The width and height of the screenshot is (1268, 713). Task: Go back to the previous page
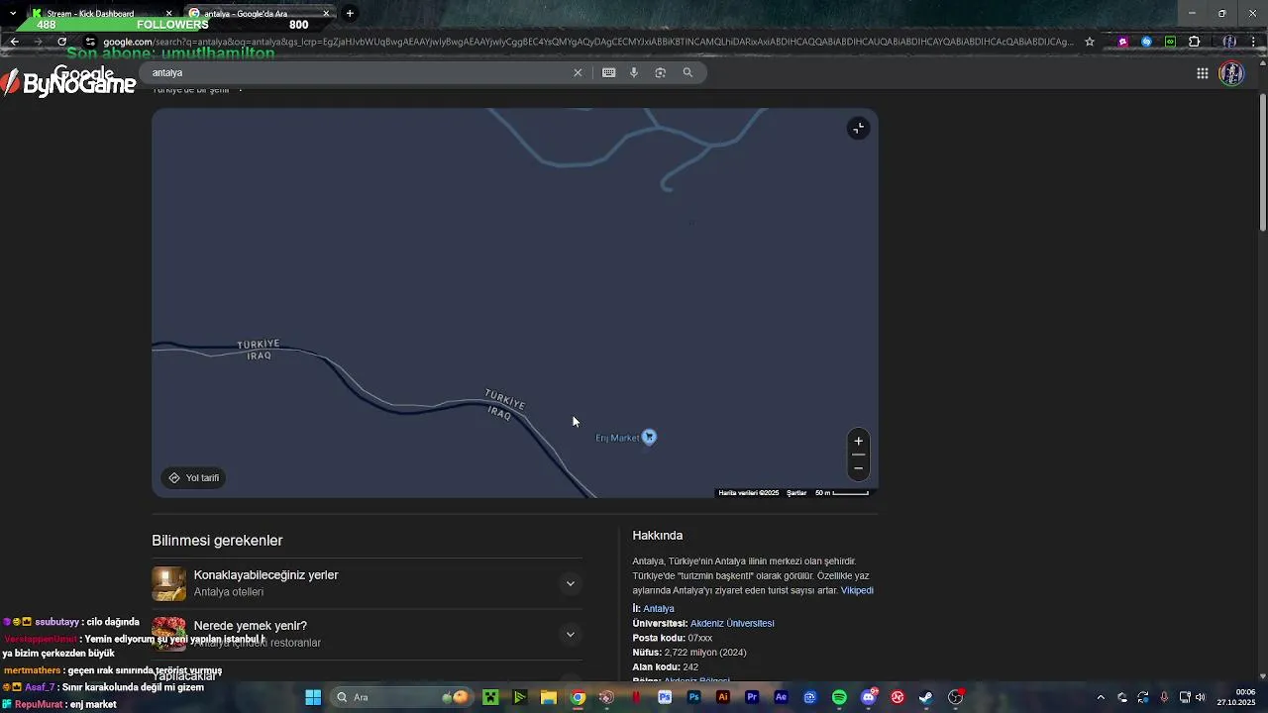14,42
